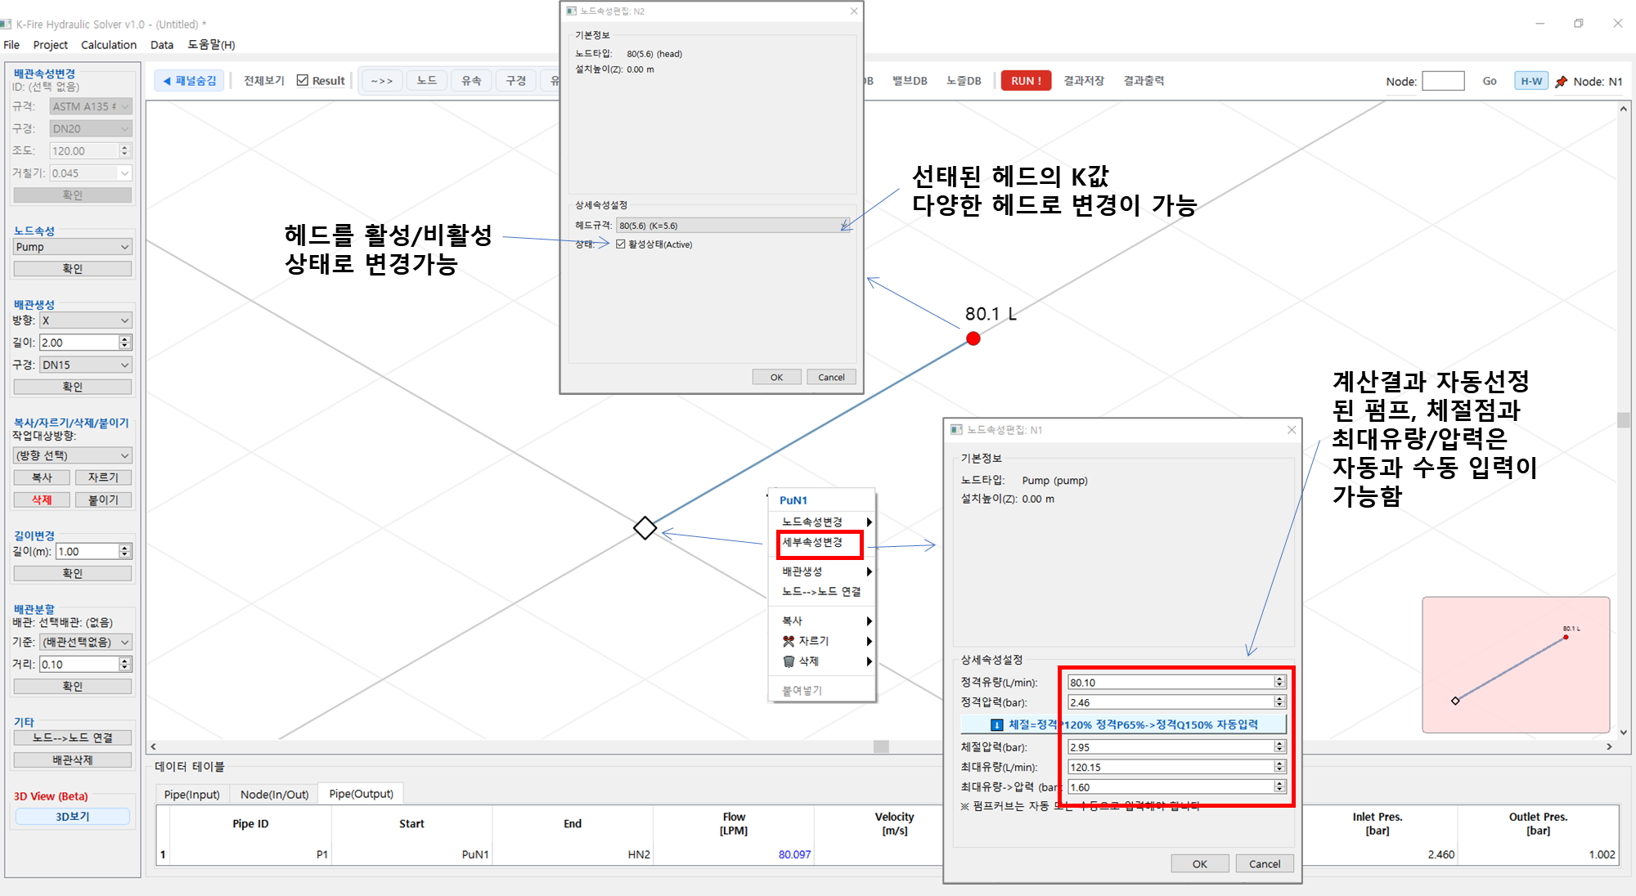Click the red sprinkler head node

point(973,338)
